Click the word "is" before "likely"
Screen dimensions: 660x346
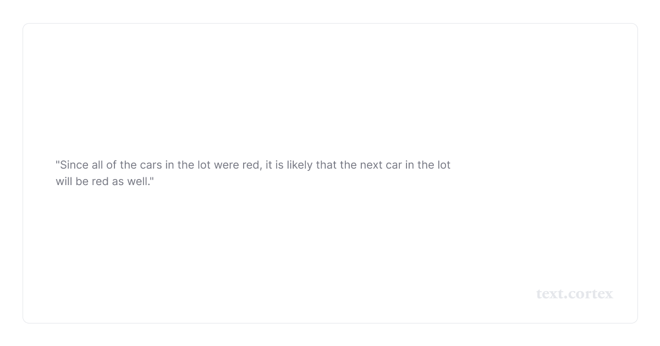[x=280, y=165]
